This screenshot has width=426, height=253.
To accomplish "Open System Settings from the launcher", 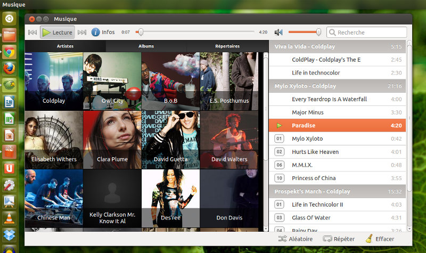I will coord(9,185).
